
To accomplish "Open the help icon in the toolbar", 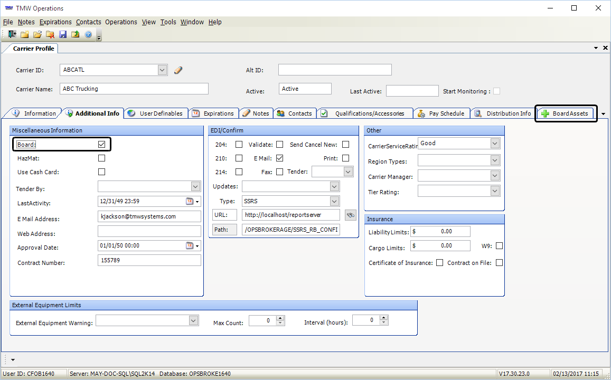I will 88,34.
